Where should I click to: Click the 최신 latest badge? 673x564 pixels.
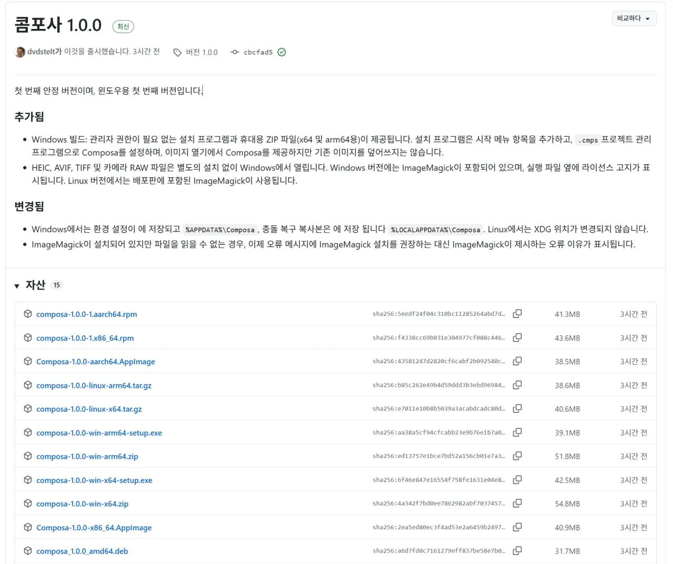pyautogui.click(x=123, y=26)
